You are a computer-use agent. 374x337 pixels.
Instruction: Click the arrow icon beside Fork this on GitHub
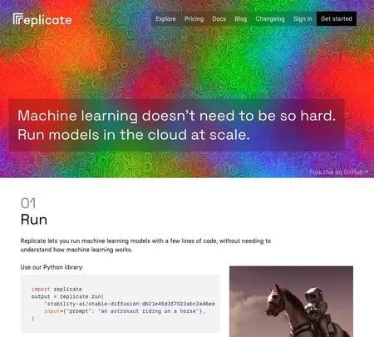pos(367,172)
